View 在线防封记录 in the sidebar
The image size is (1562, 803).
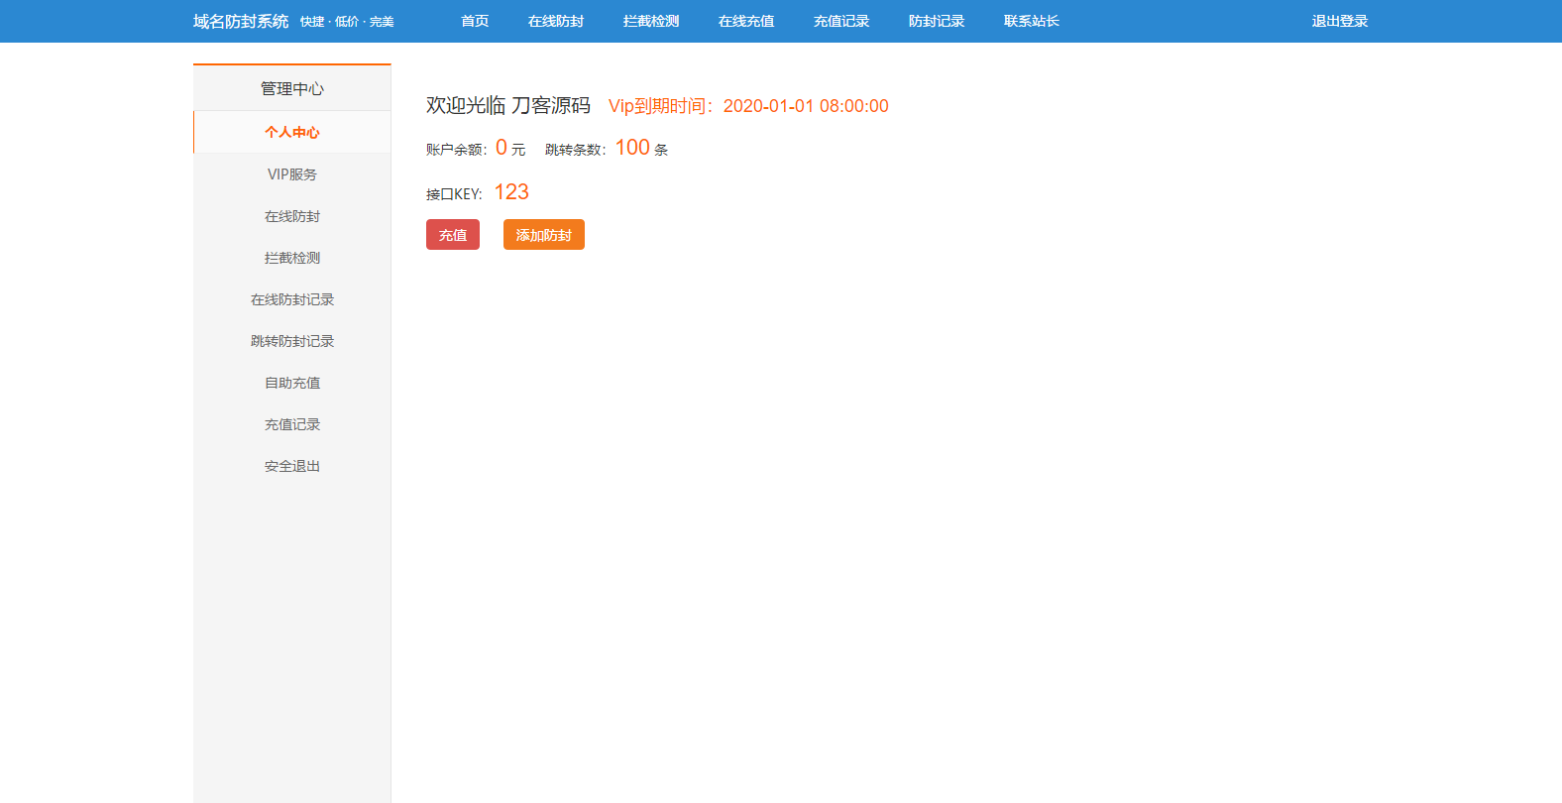[x=292, y=299]
